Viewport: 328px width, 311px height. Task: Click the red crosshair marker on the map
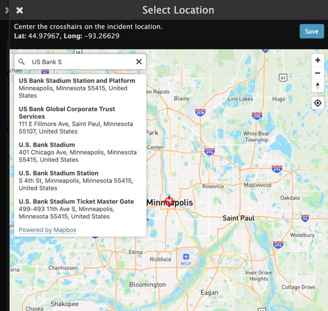coord(169,202)
